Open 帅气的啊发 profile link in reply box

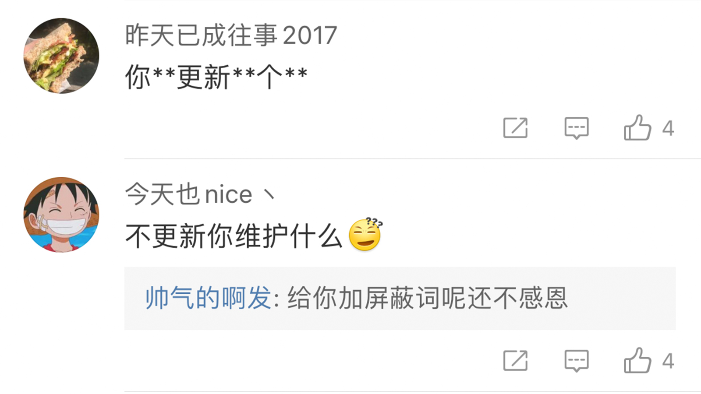[208, 298]
